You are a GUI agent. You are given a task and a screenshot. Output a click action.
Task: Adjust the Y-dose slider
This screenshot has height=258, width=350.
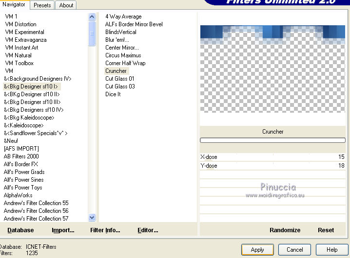272,166
